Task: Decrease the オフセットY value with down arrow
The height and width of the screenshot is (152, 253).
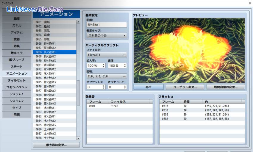Action: (125, 88)
